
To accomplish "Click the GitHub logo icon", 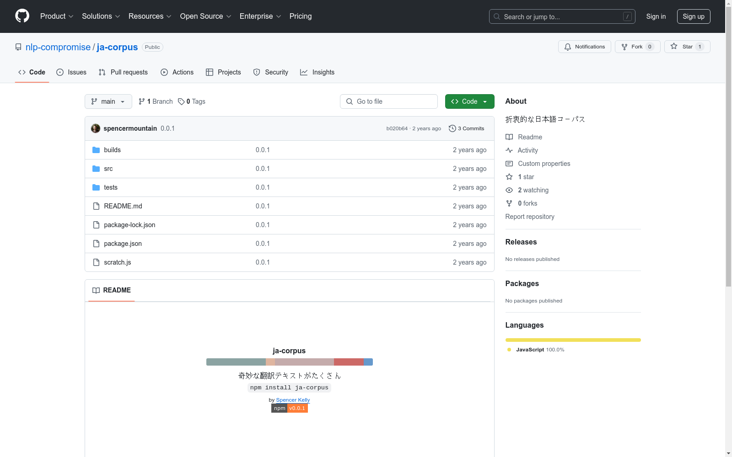I will 22,16.
